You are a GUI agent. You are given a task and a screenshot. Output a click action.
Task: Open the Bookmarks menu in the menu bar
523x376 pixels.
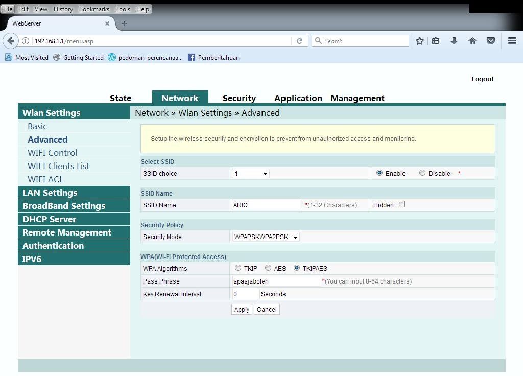coord(94,9)
